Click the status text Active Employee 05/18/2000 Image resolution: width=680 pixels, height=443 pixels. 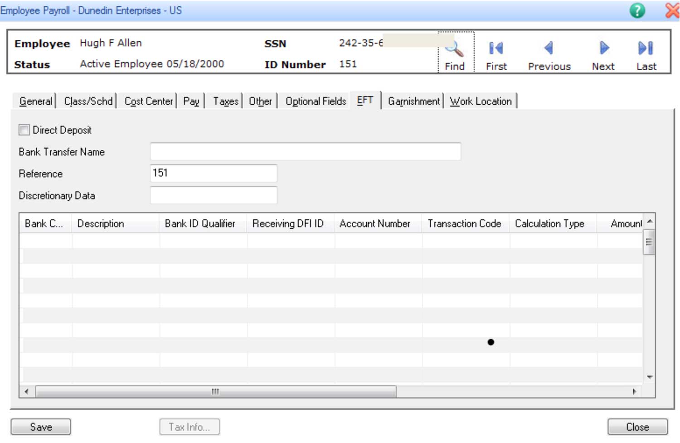pyautogui.click(x=152, y=64)
